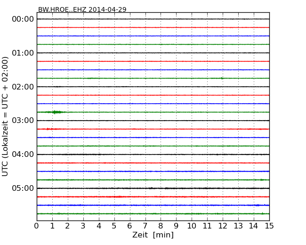Click the 02:00 time label
Image resolution: width=306 pixels, height=245 pixels.
(23, 87)
